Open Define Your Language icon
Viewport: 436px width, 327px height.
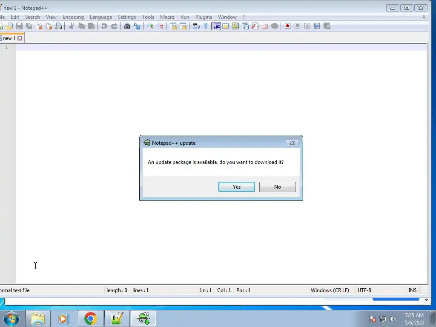226,26
